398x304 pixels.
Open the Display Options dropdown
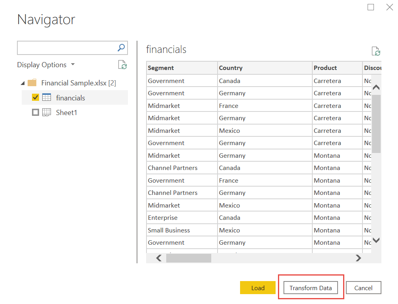(46, 65)
